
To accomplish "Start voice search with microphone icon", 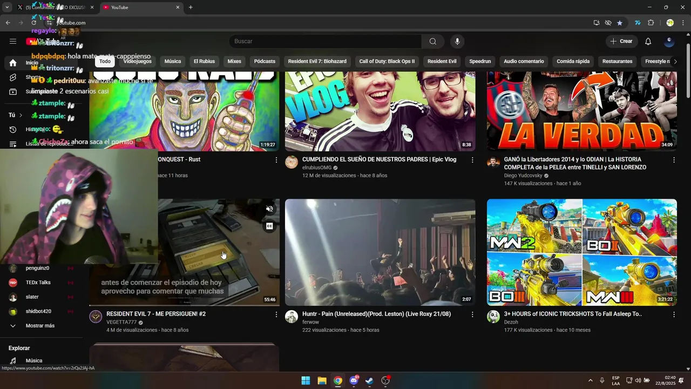I will click(x=457, y=42).
